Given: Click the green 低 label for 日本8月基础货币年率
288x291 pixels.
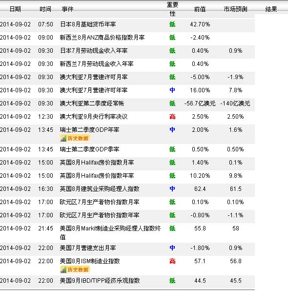Looking at the screenshot, I should (x=172, y=24).
